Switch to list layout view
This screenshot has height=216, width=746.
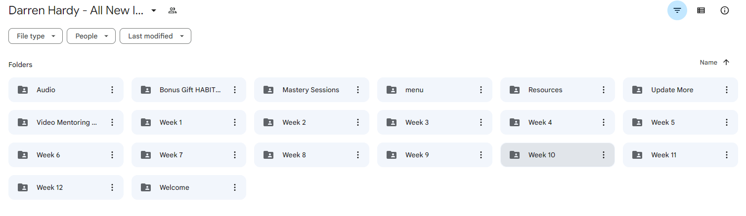(x=701, y=10)
